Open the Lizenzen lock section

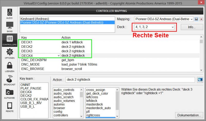(x=10, y=67)
